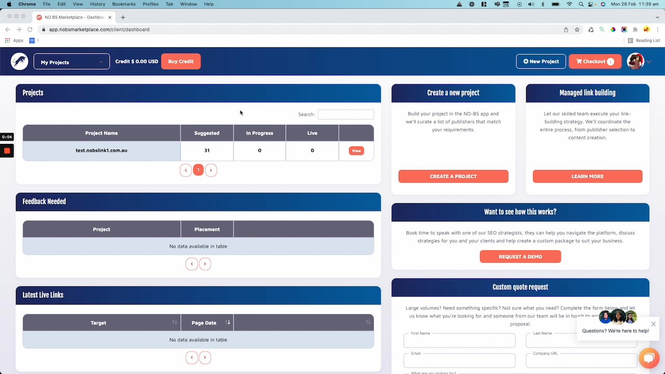The height and width of the screenshot is (374, 665).
Task: Open the Window menu
Action: coord(189,4)
